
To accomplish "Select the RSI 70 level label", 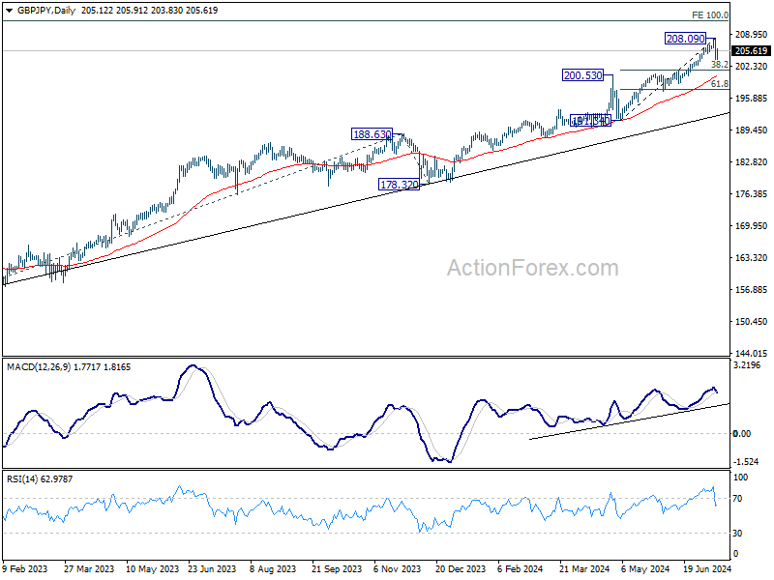I will click(737, 499).
